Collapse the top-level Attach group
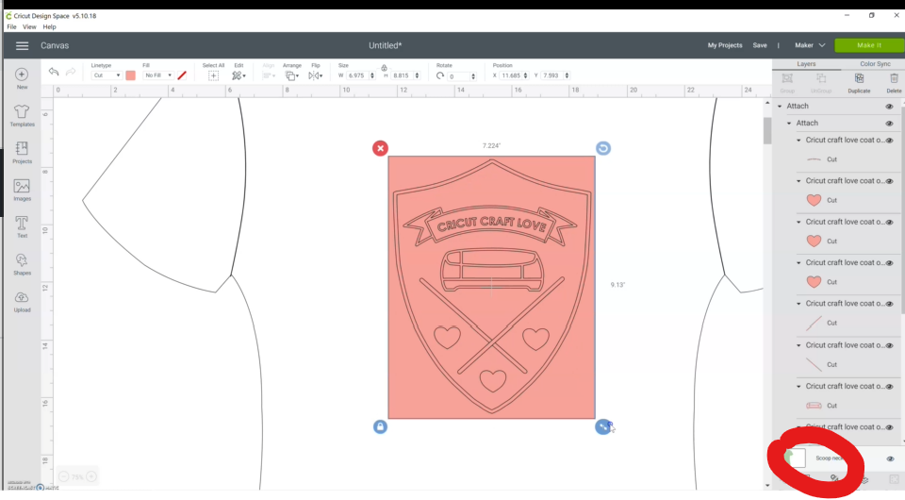905x500 pixels. click(x=780, y=107)
